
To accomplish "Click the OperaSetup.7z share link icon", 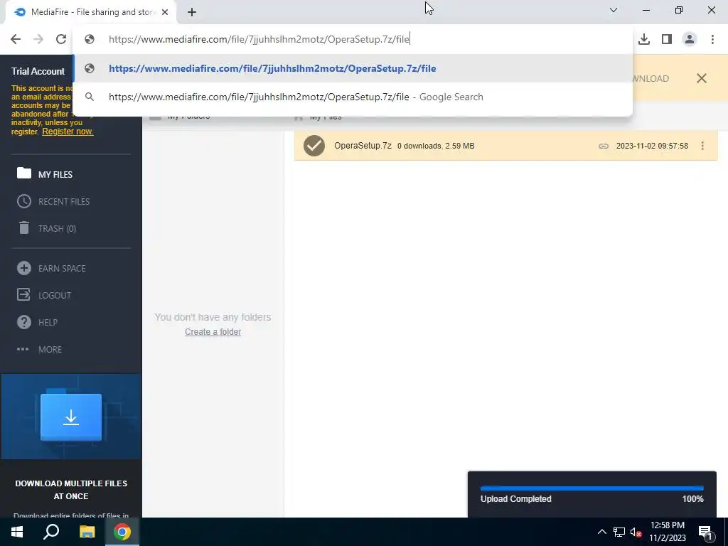I will point(603,146).
